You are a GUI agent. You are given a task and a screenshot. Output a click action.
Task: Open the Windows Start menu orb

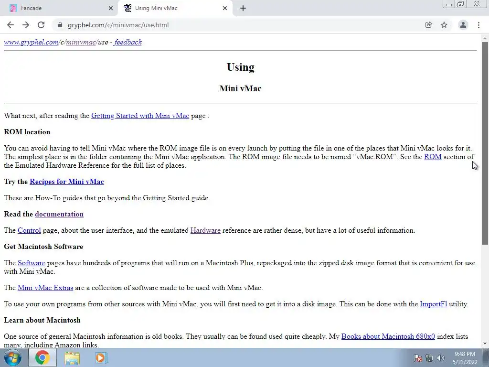pyautogui.click(x=13, y=357)
